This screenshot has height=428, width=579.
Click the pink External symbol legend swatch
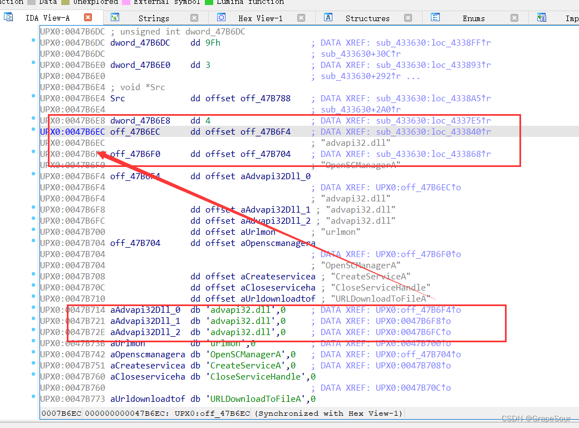pos(126,2)
